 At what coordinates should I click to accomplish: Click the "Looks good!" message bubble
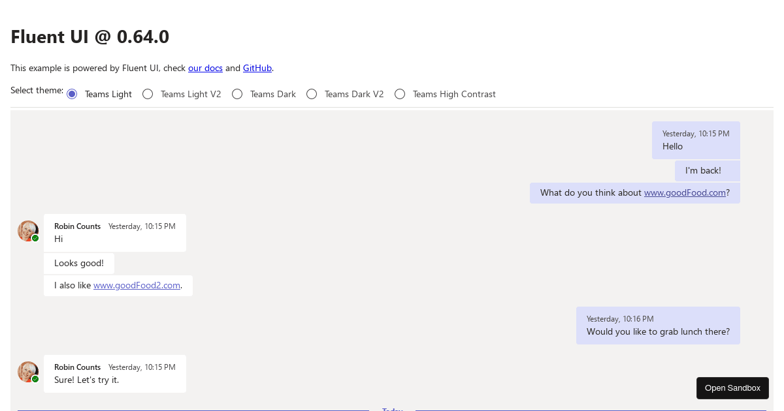[79, 263]
